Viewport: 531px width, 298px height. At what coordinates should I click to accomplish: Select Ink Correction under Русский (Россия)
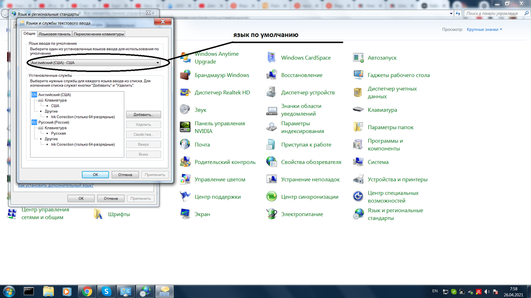click(x=83, y=144)
